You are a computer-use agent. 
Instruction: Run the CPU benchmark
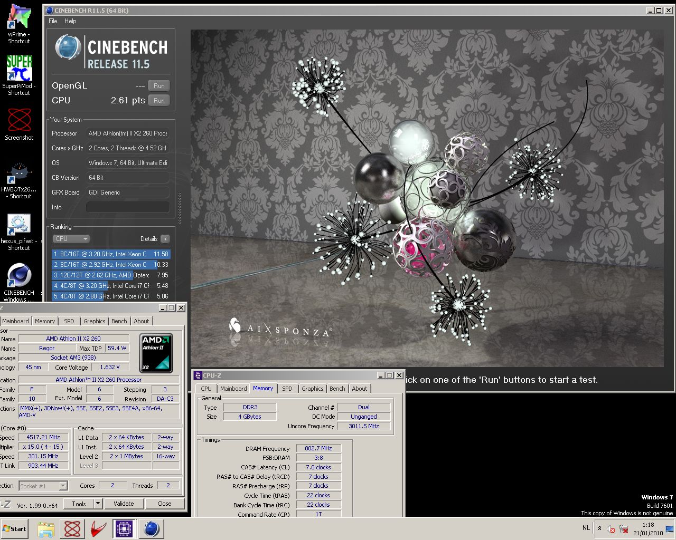(159, 101)
